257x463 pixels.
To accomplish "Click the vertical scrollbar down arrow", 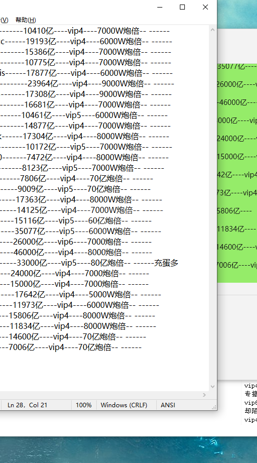I will [x=213, y=387].
